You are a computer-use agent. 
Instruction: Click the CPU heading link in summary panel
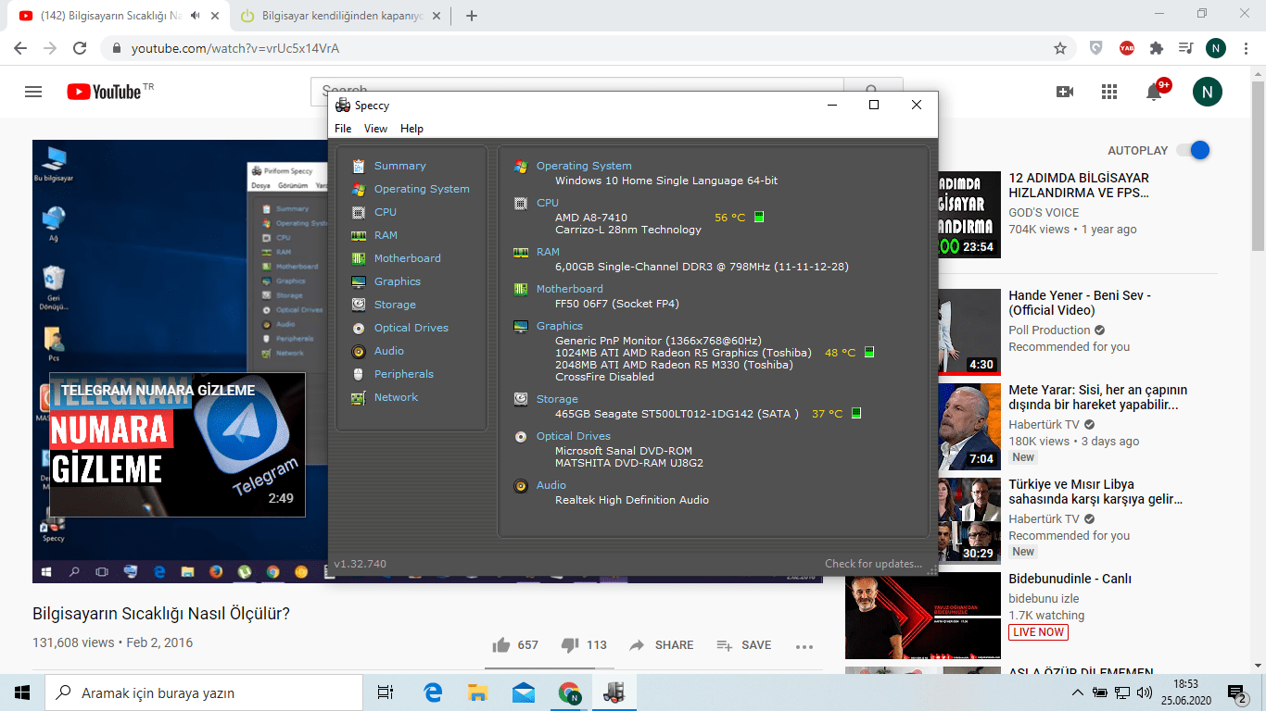(x=548, y=204)
